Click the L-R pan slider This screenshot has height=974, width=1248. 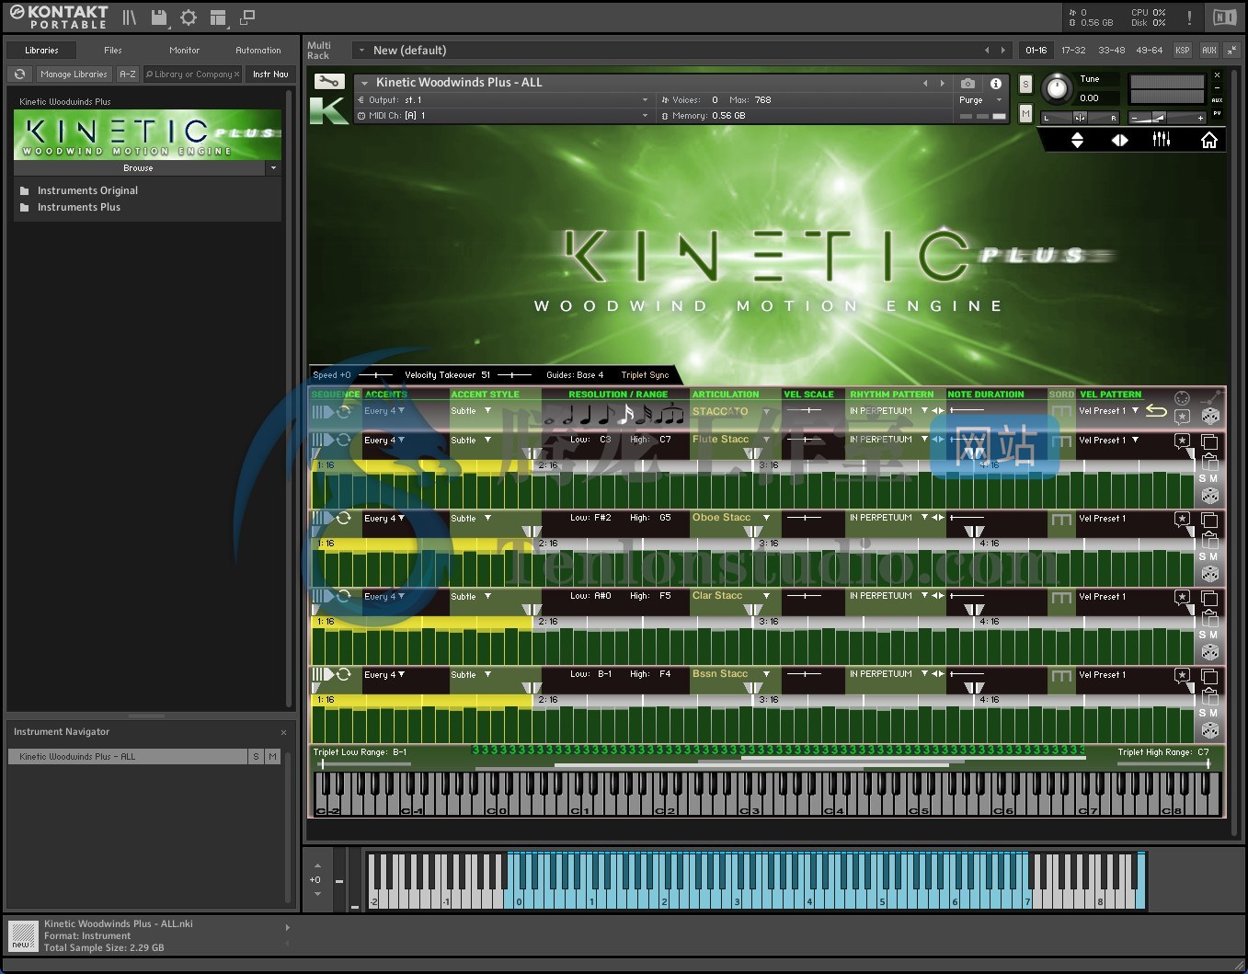click(x=1081, y=118)
